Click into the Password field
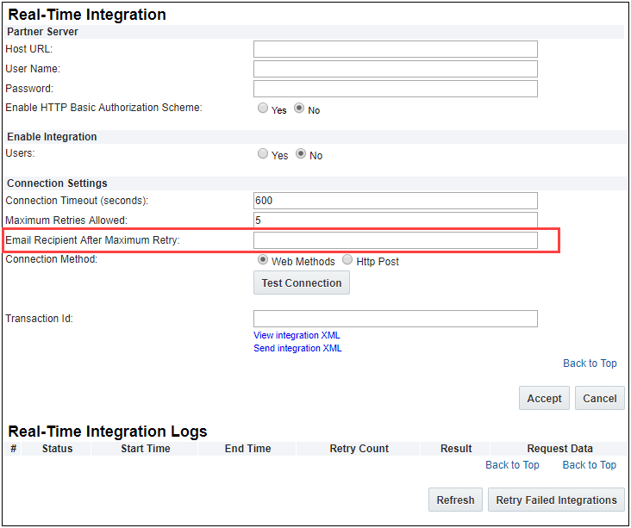This screenshot has width=631, height=528. [395, 89]
